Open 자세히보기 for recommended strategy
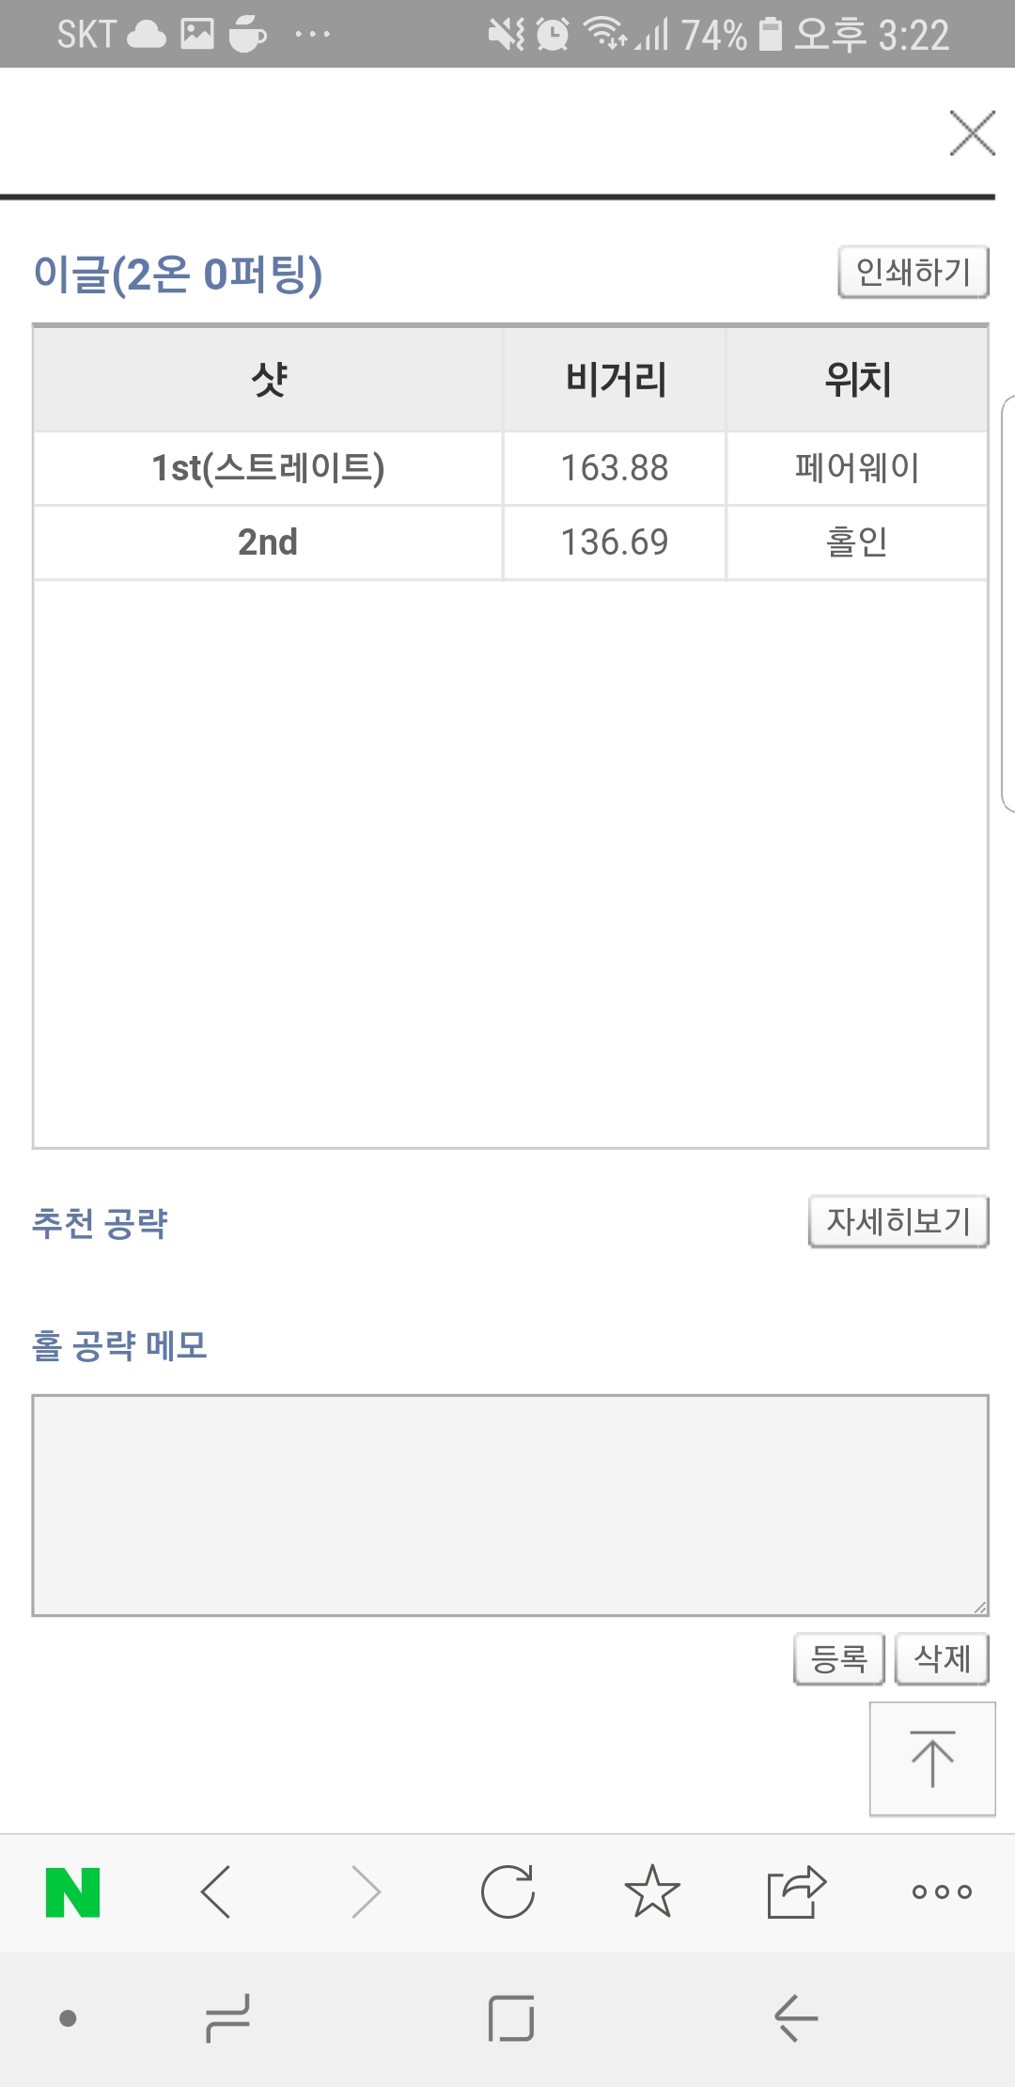This screenshot has height=2087, width=1015. [x=898, y=1221]
